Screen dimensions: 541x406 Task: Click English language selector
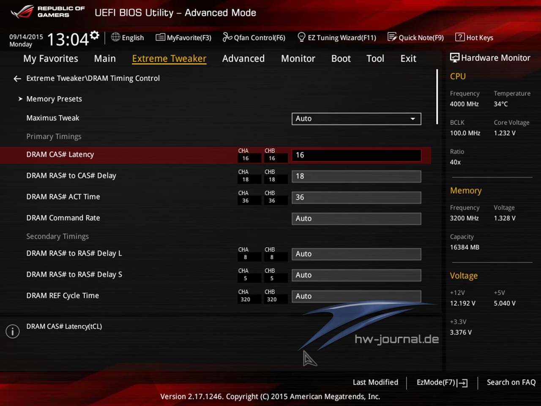133,38
